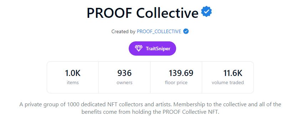
Task: Click the 1.0K items count
Action: pos(73,73)
